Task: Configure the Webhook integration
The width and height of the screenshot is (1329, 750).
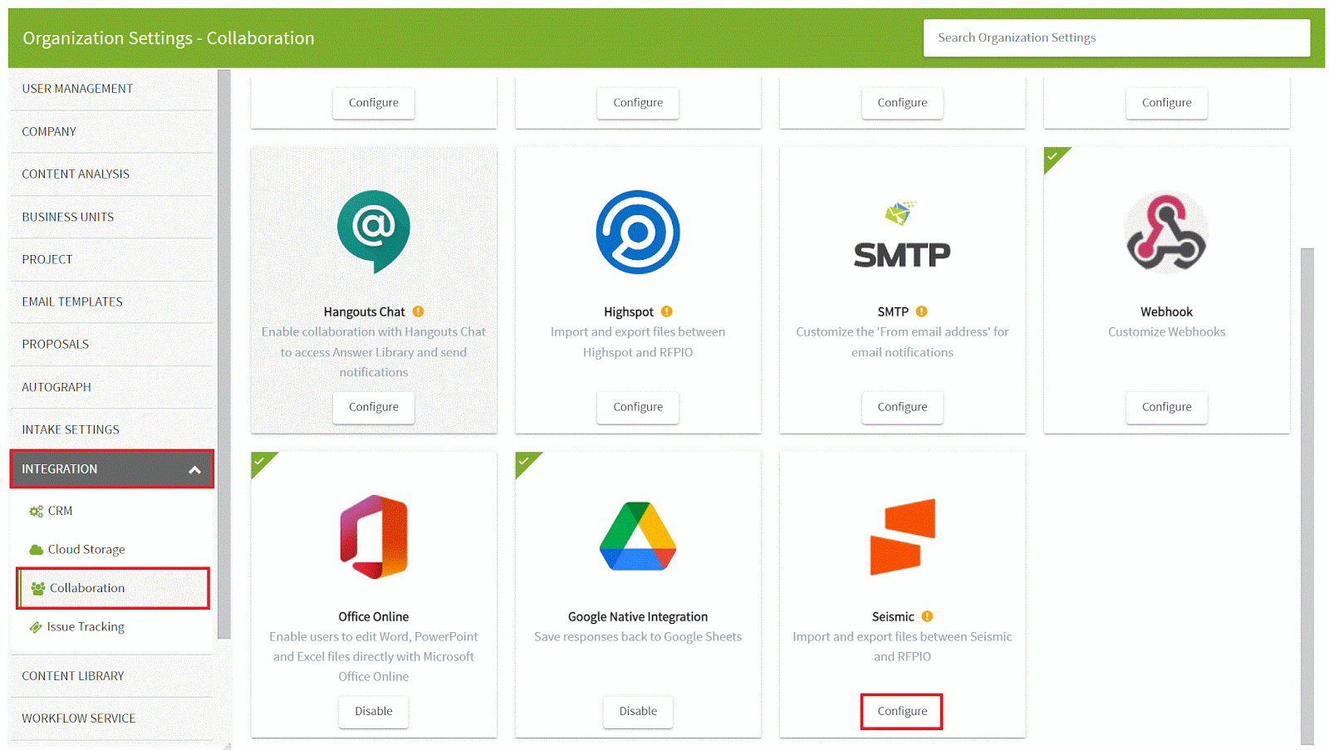Action: (1166, 407)
